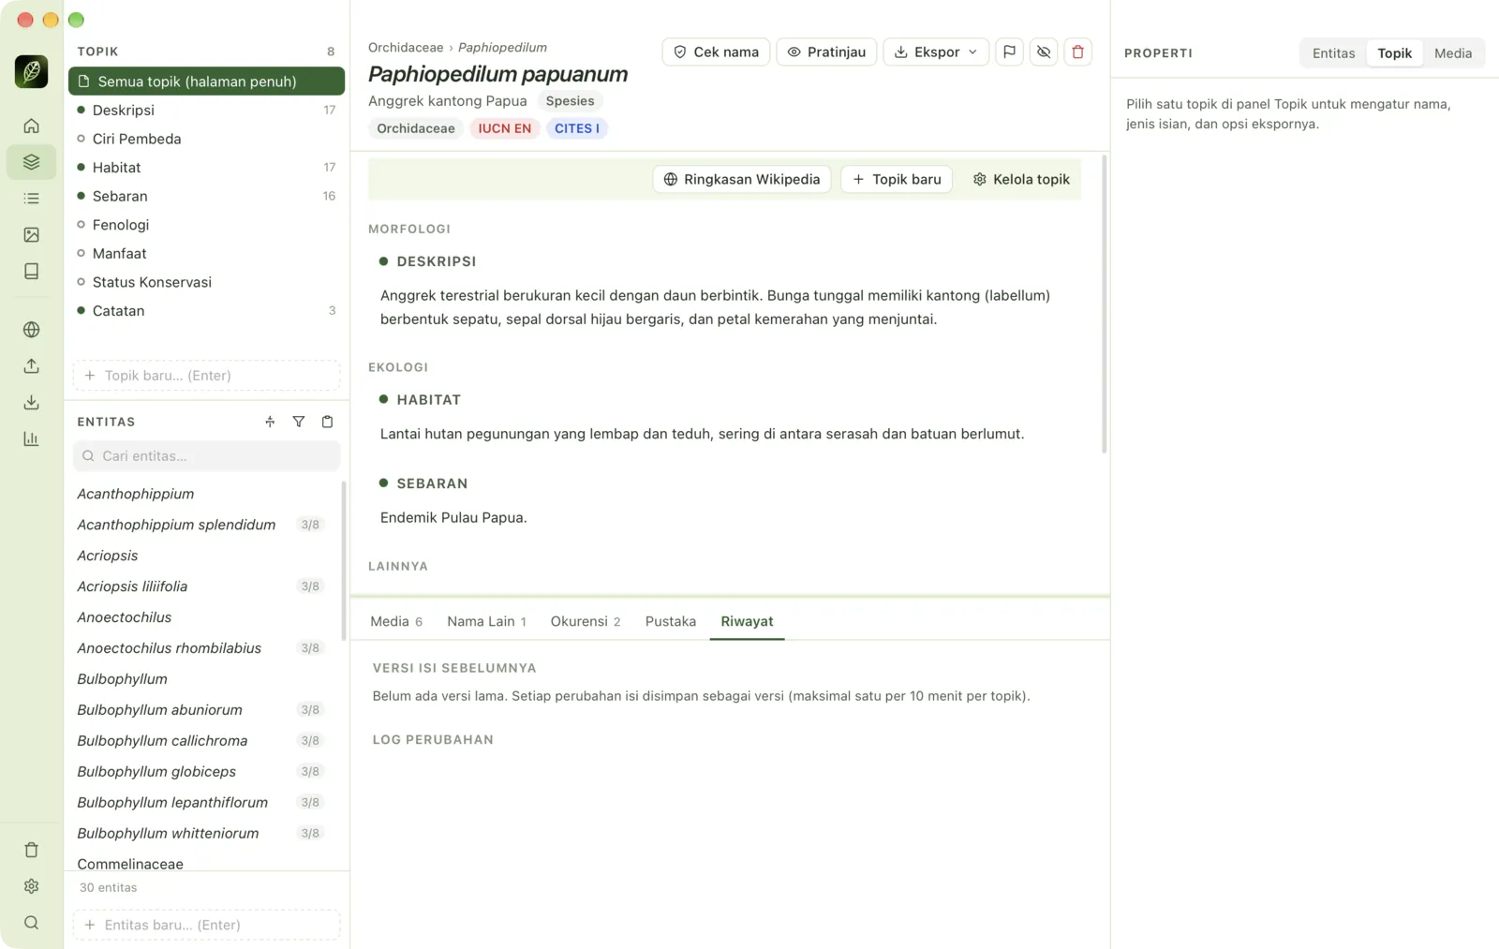Open the list view sidebar icon

[x=31, y=199]
